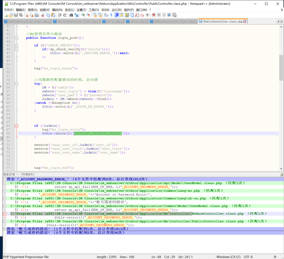Collapse the sp_check_verify block on line 46
The width and height of the screenshot is (284, 259).
pyautogui.click(x=17, y=49)
